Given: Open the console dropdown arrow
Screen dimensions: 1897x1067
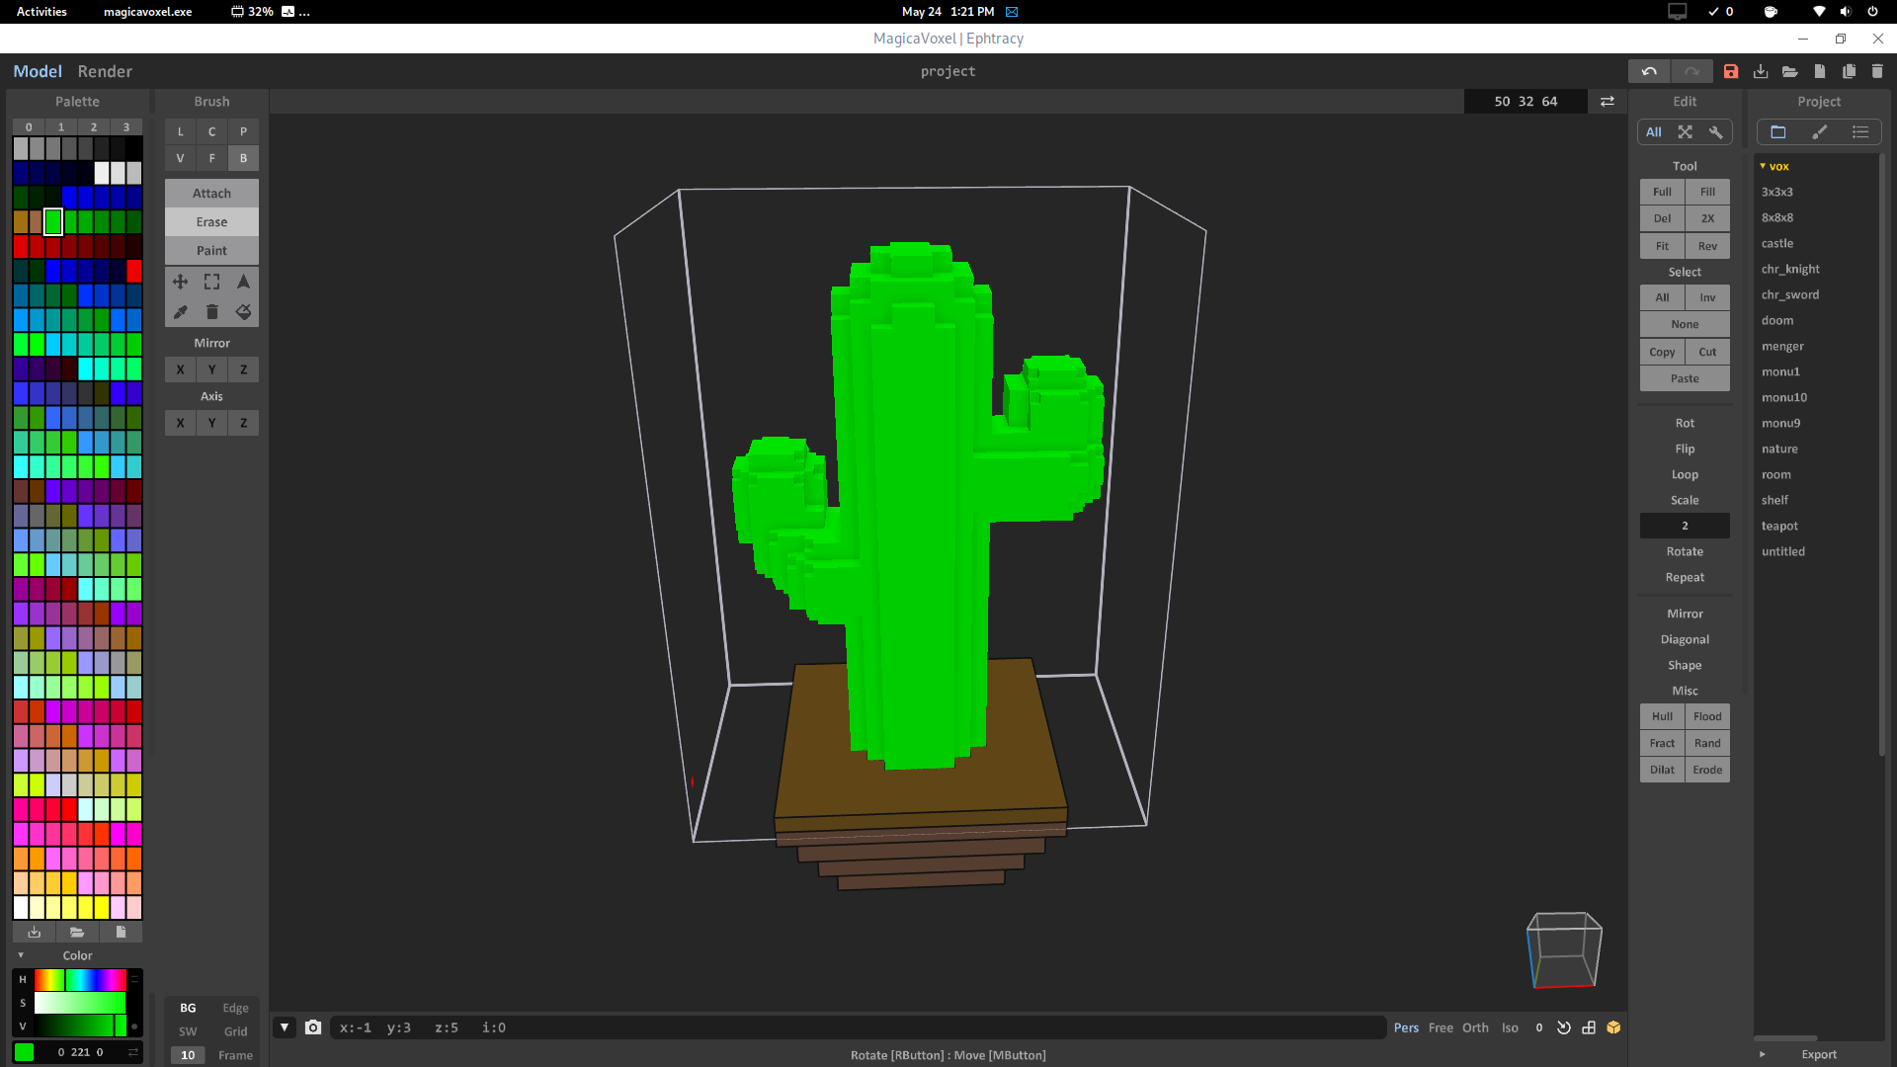Looking at the screenshot, I should (x=285, y=1027).
